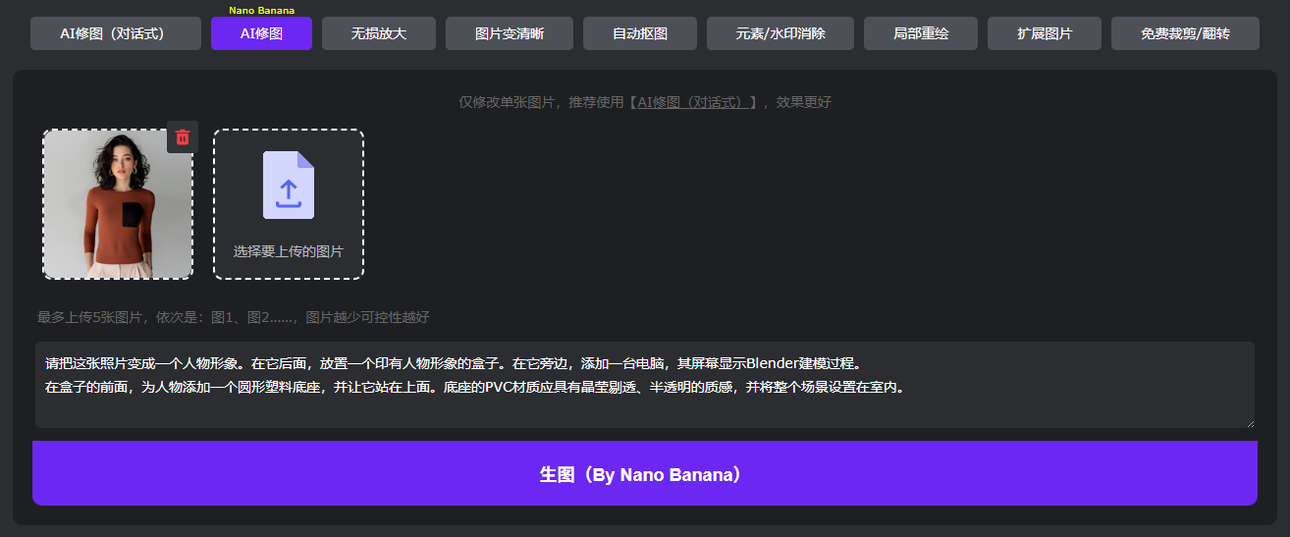Click the 最多上传5张图片 hint text
The height and width of the screenshot is (537, 1290).
(233, 317)
